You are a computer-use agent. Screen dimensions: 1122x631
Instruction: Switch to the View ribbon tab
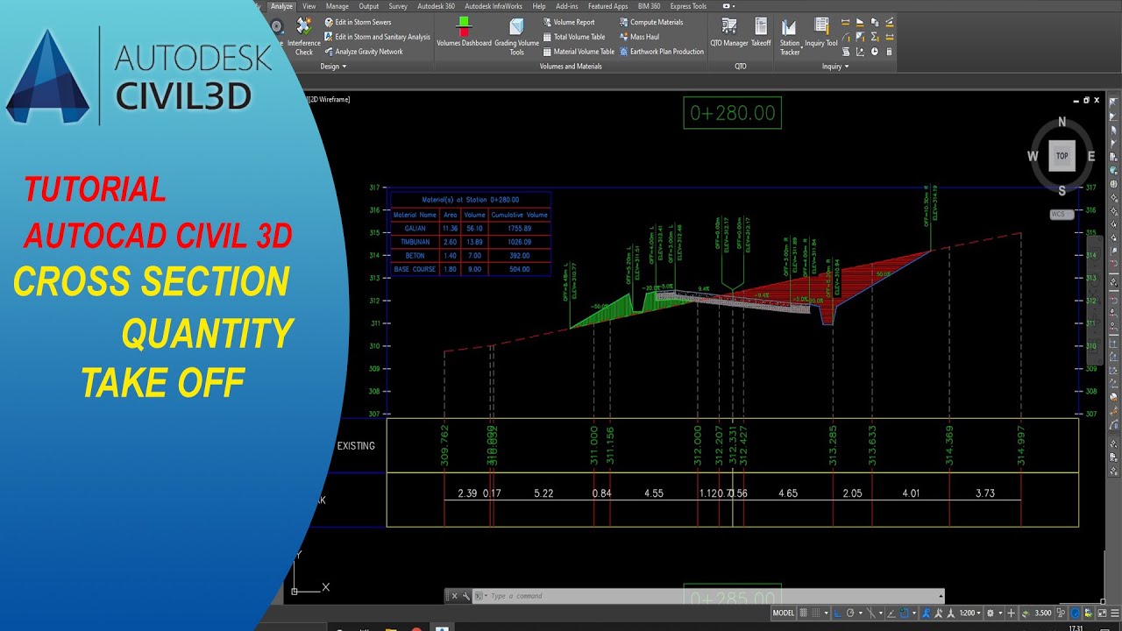coord(309,6)
